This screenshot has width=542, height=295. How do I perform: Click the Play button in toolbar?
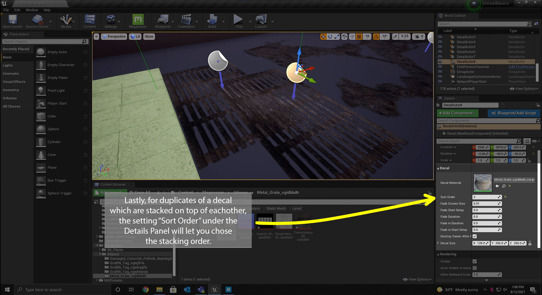coord(239,22)
